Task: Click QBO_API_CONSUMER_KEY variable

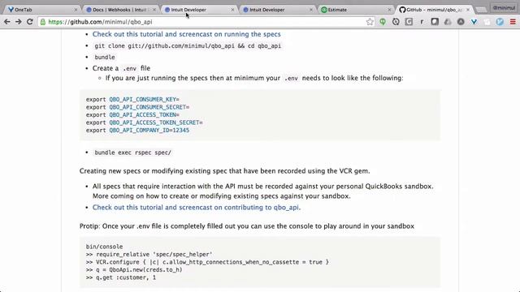Action: 143,99
